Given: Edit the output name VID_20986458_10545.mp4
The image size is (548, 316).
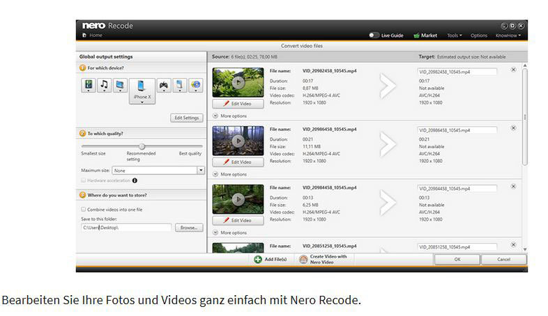Looking at the screenshot, I should pyautogui.click(x=457, y=130).
